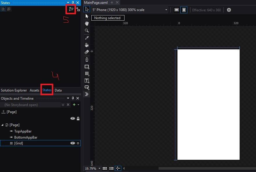Image resolution: width=256 pixels, height=172 pixels.
Task: Toggle lock dot on [Grid] row
Action: (78, 143)
